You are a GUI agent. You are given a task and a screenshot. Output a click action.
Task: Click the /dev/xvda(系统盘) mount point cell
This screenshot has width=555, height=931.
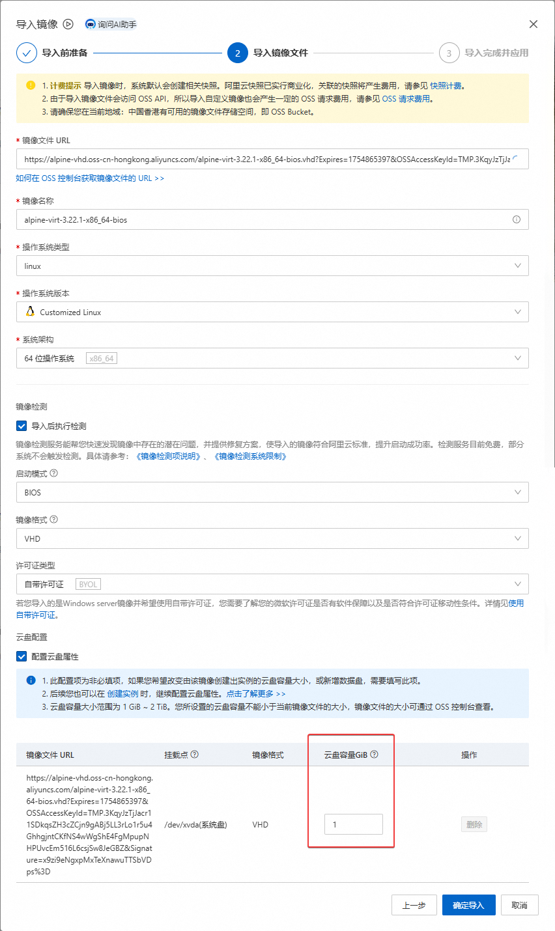(x=195, y=824)
